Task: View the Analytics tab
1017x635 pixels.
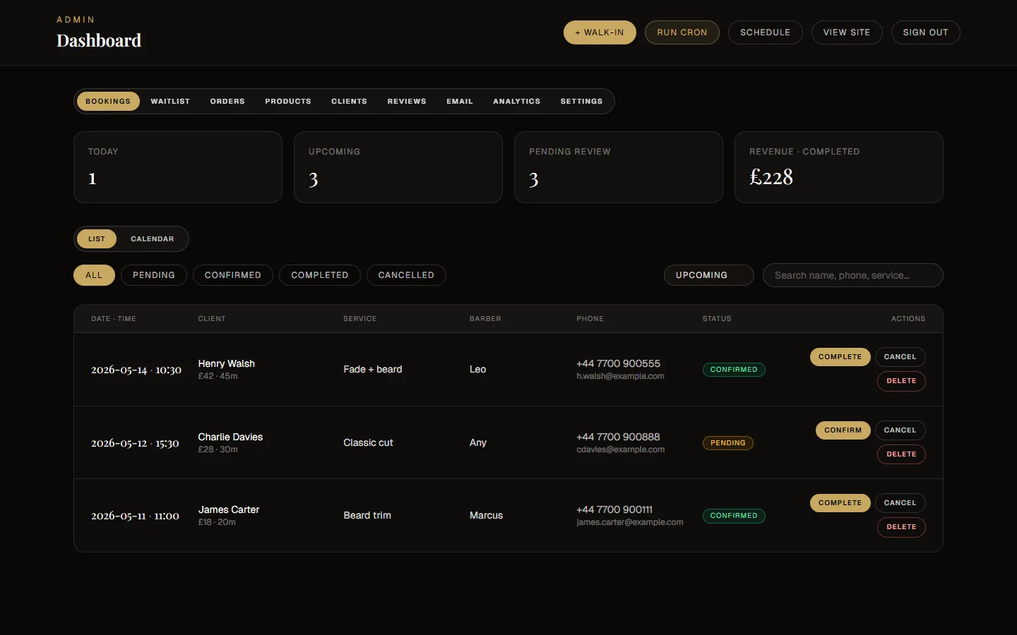Action: (x=516, y=102)
